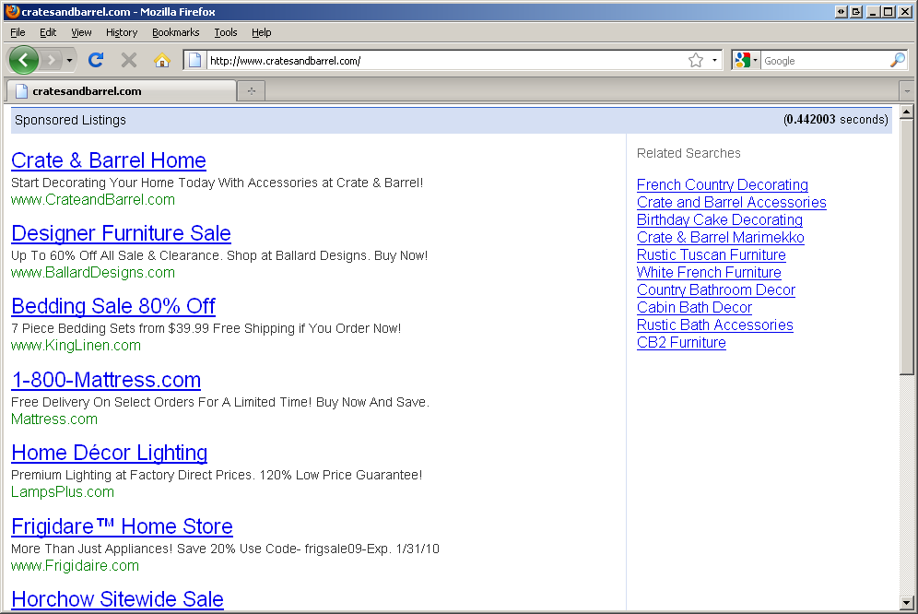Viewport: 918px width, 614px height.
Task: Open CB2 Furniture related search
Action: click(681, 343)
